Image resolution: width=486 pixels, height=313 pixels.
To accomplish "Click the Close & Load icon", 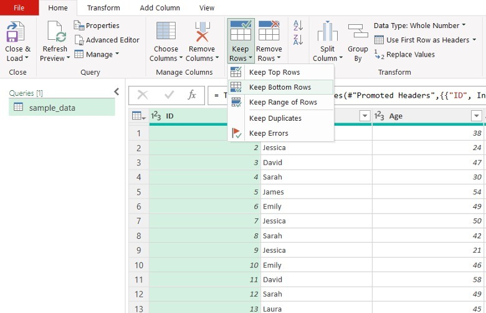I will coord(15,32).
